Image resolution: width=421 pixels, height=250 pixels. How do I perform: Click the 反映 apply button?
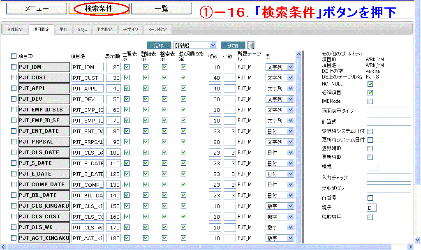click(x=159, y=46)
